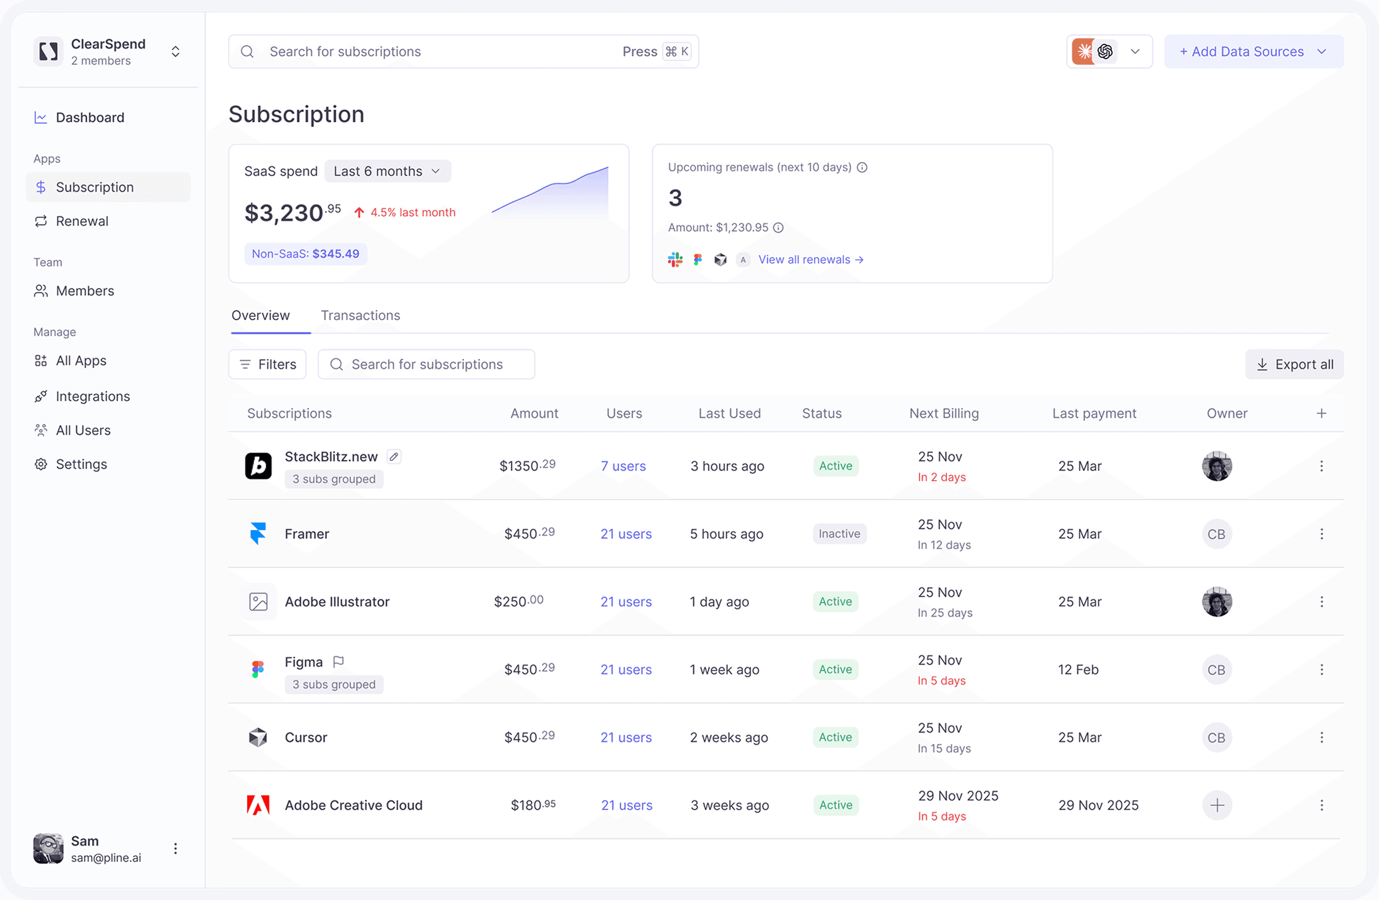Click the StackBlitz.new app logo
The image size is (1379, 900).
[259, 467]
